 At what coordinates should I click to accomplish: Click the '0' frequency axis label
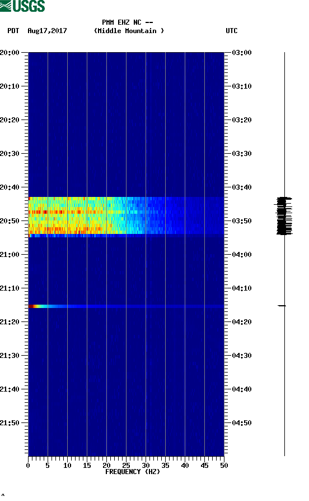coord(28,466)
